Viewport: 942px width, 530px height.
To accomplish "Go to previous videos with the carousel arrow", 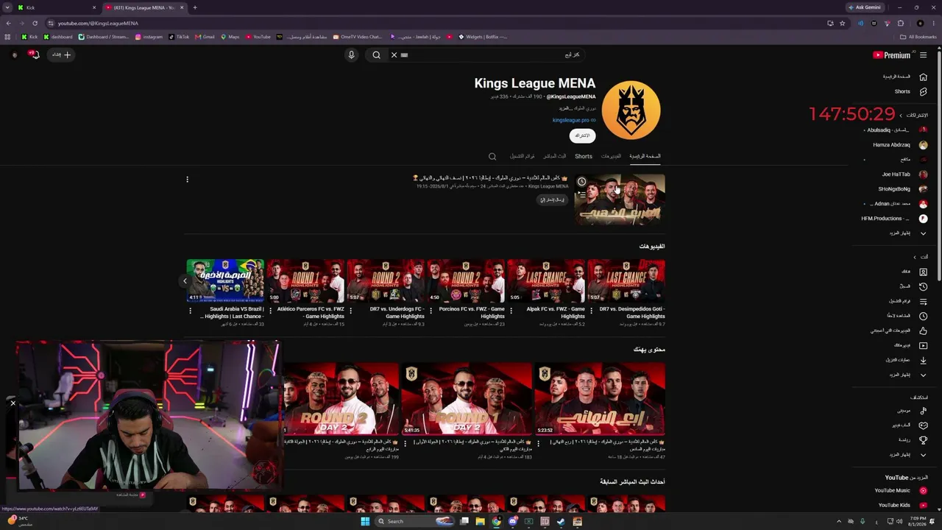I will (185, 280).
